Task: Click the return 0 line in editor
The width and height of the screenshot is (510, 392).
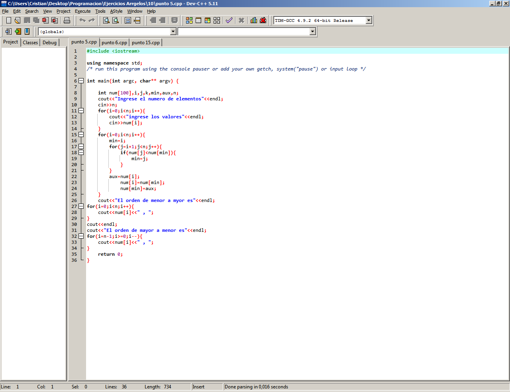Action: click(110, 254)
